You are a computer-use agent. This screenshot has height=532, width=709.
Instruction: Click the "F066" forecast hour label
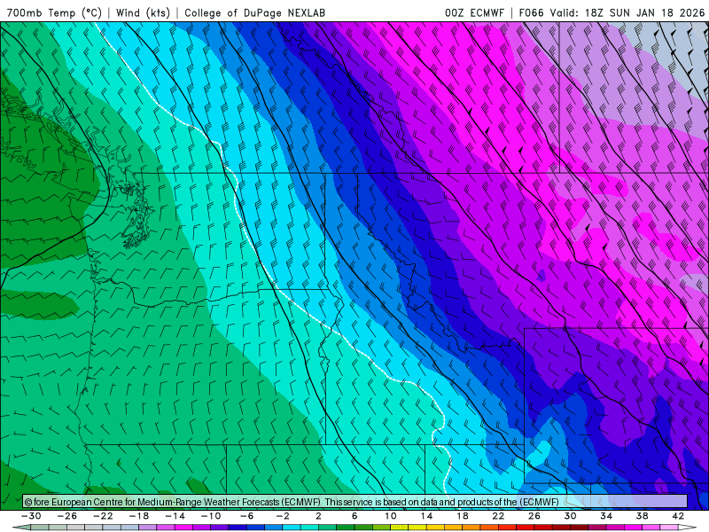[533, 12]
